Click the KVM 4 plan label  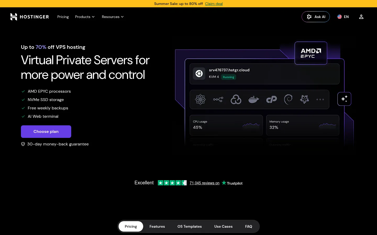214,77
